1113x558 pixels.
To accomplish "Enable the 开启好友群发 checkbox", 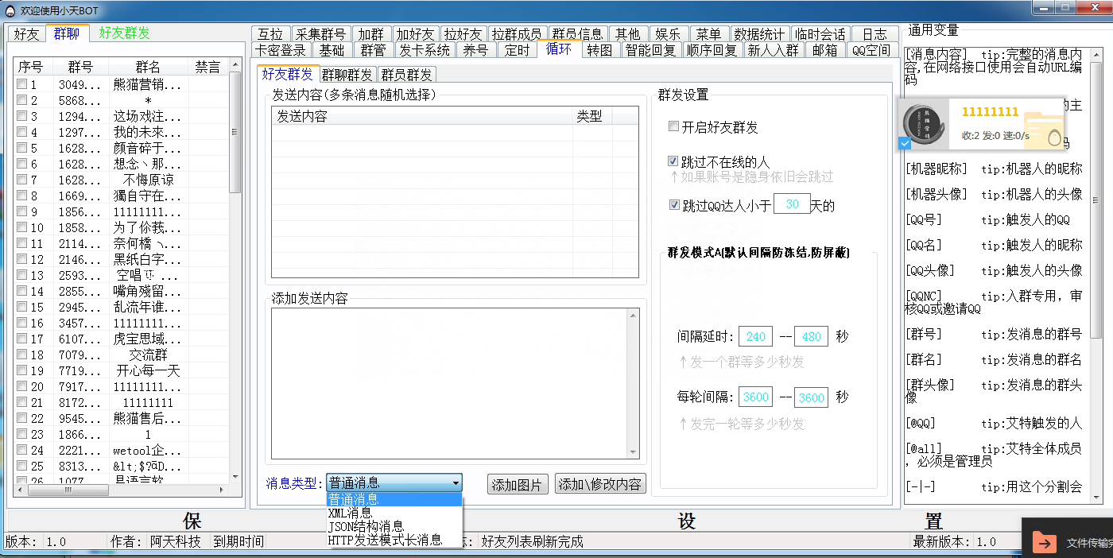I will pos(674,127).
